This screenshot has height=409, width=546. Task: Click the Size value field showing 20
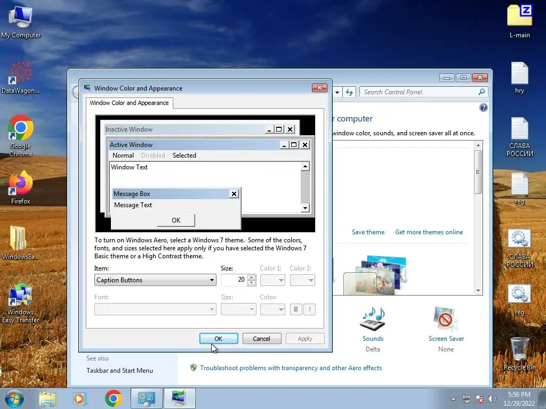pos(234,280)
